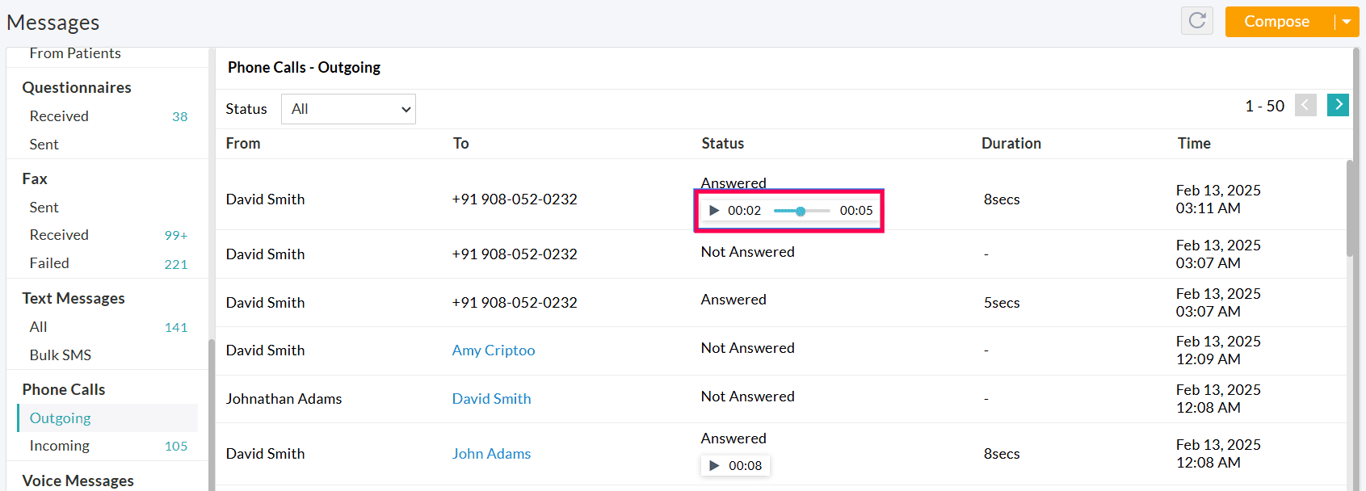This screenshot has height=491, width=1366.
Task: Open Incoming phone calls list
Action: (x=60, y=446)
